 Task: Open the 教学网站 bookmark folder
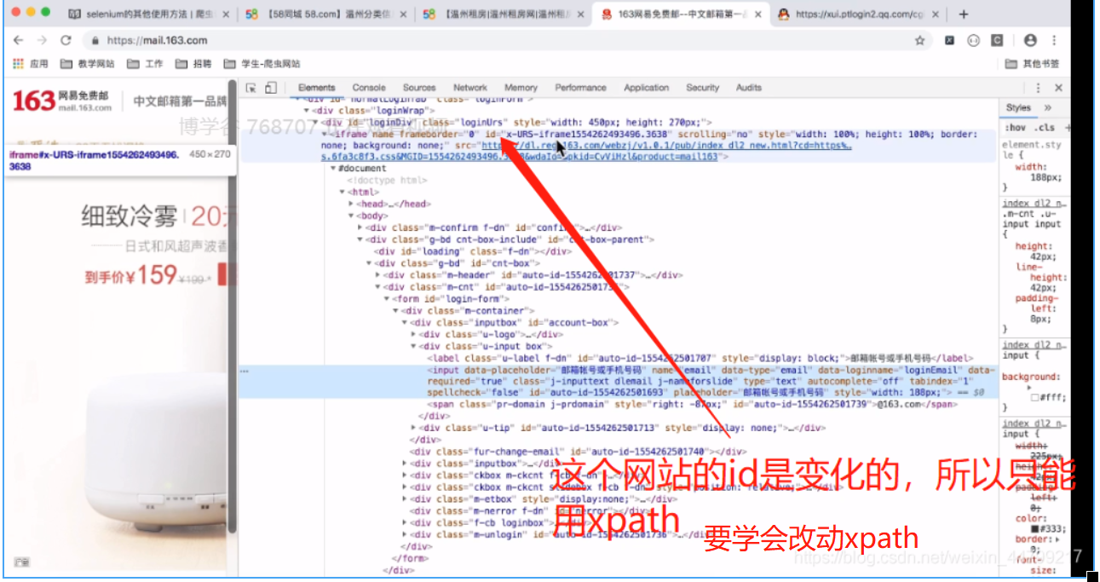click(x=88, y=64)
